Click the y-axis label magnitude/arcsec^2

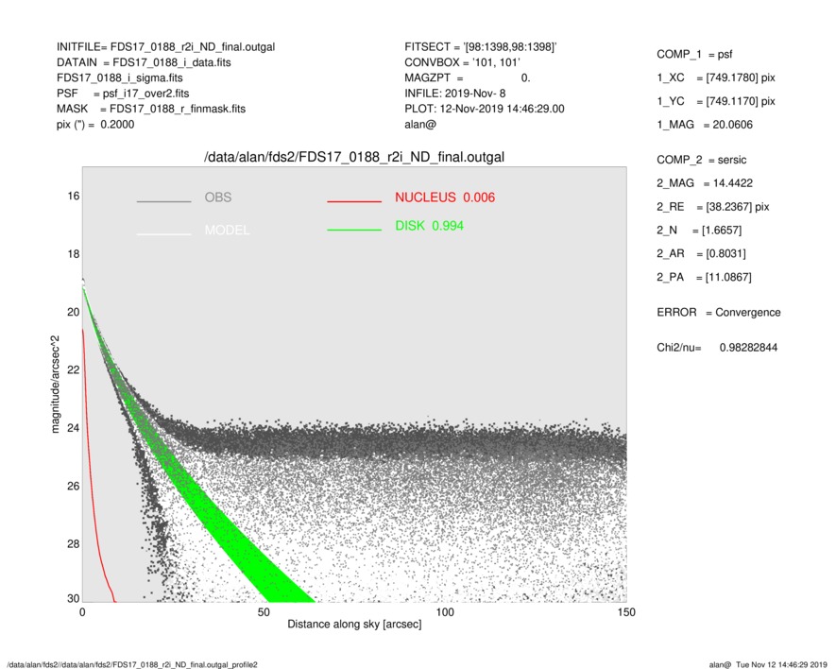click(x=55, y=385)
